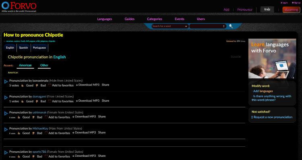The height and width of the screenshot is (160, 302).
Task: Add bonoetmalo's pronunciation to favorites
Action: point(61,85)
